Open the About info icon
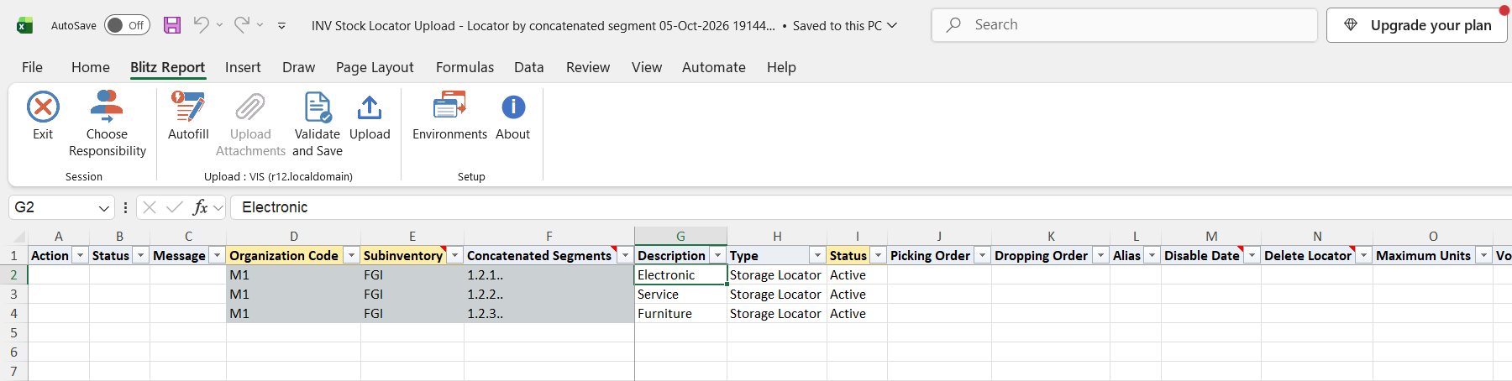 513,107
